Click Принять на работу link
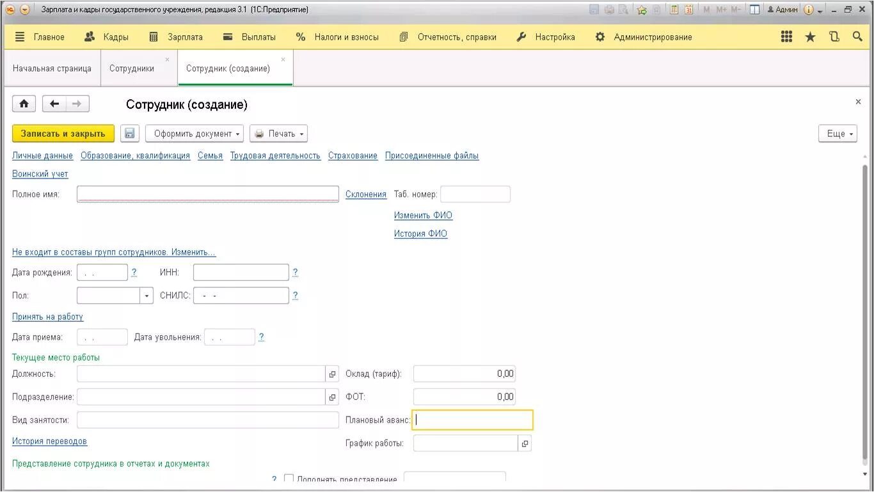The height and width of the screenshot is (492, 874). 48,317
